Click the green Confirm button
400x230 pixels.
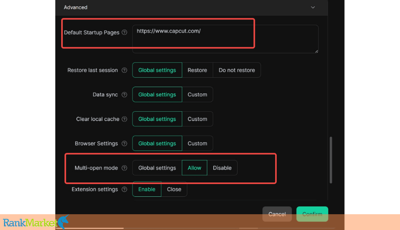point(312,214)
